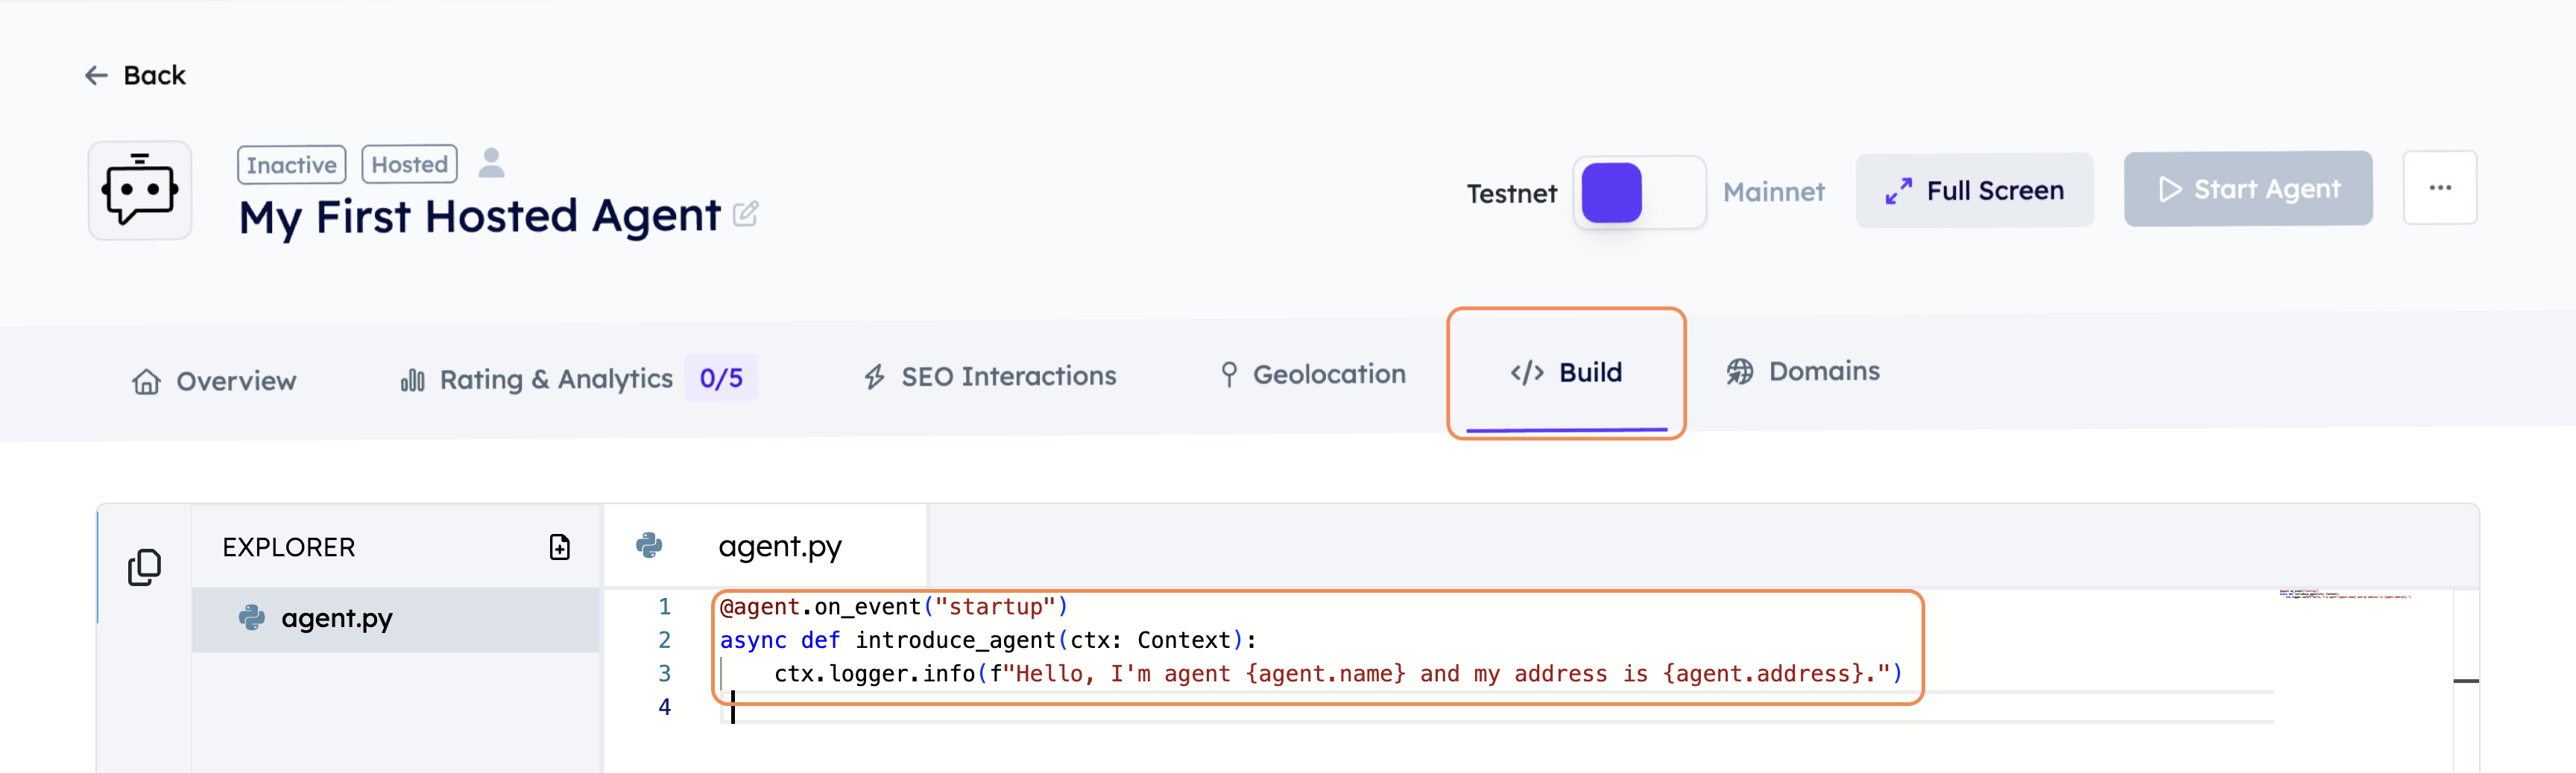2576x773 pixels.
Task: Go back using the Back arrow link
Action: coord(134,75)
